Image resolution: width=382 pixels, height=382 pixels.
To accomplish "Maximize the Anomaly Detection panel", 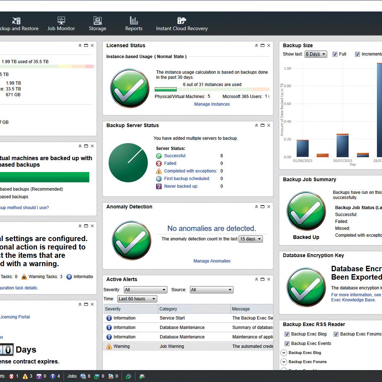I will 263,207.
